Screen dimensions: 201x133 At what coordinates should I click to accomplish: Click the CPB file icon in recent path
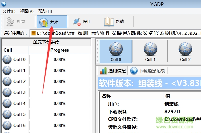pyautogui.click(x=34, y=33)
